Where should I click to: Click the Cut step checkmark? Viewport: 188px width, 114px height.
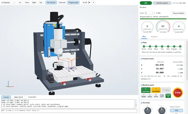click(180, 46)
